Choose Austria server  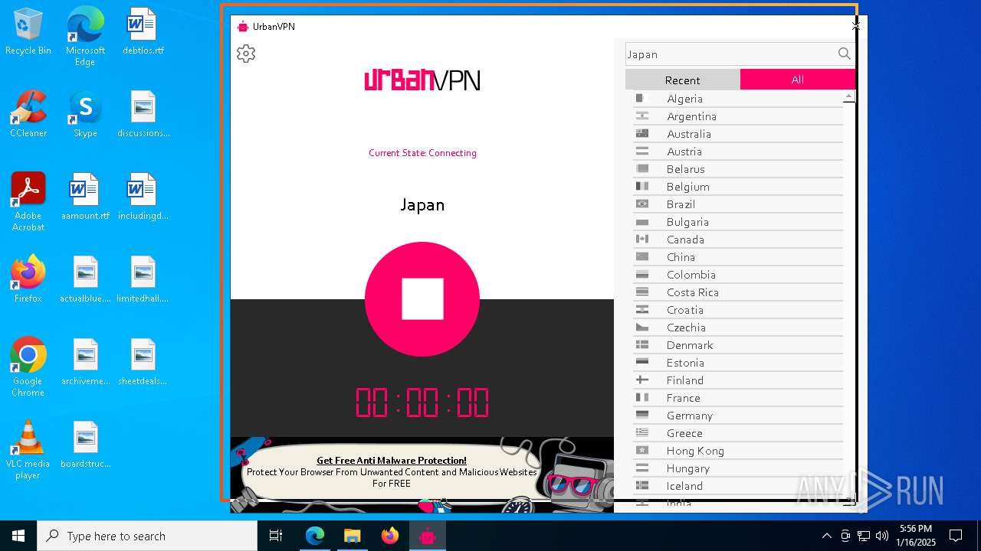tap(738, 152)
